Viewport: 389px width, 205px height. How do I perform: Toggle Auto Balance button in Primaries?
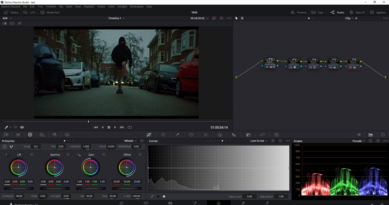point(4,146)
